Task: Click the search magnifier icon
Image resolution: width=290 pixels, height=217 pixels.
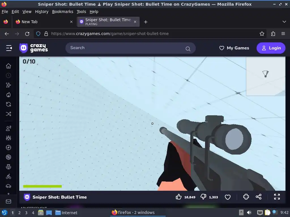Action: [x=188, y=49]
